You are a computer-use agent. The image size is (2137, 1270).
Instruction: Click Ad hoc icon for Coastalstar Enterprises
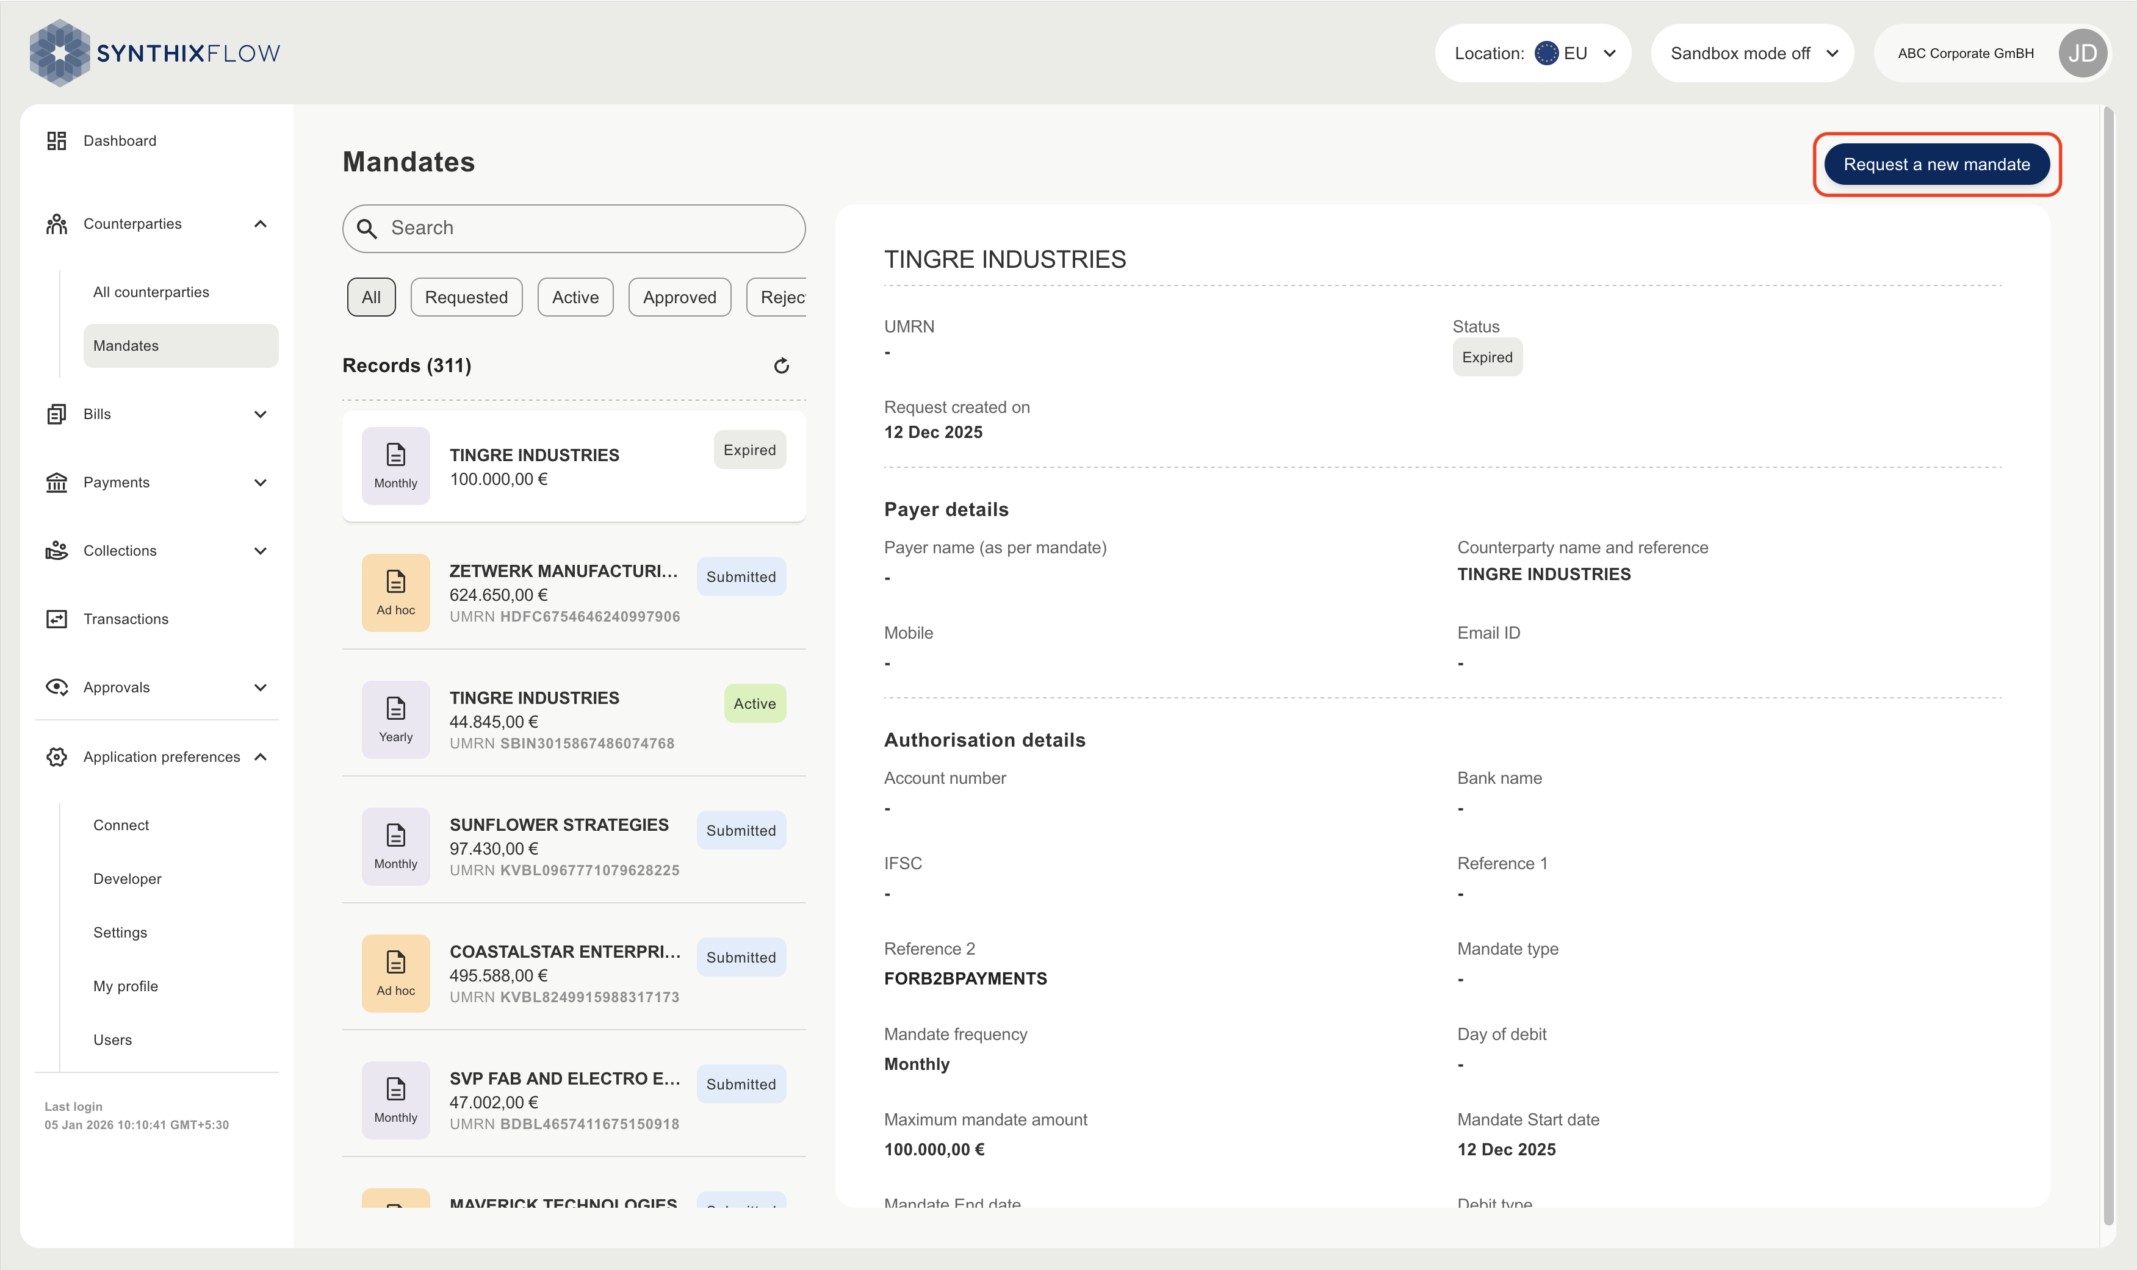tap(395, 973)
